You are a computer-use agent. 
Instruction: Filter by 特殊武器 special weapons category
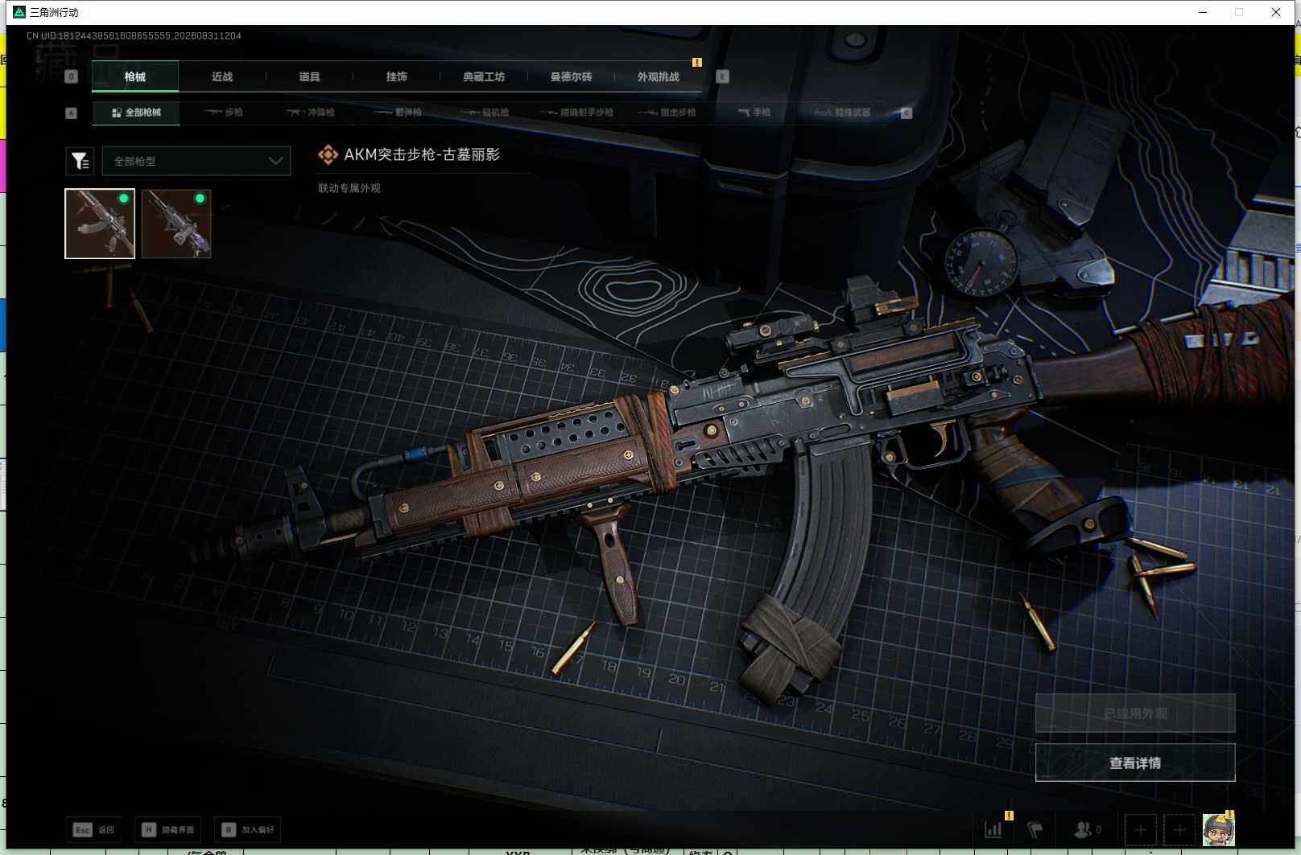coord(842,113)
